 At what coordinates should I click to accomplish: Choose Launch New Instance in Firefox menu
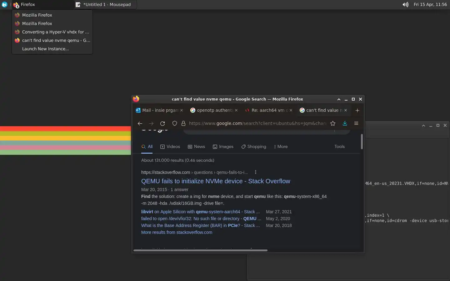point(52,49)
